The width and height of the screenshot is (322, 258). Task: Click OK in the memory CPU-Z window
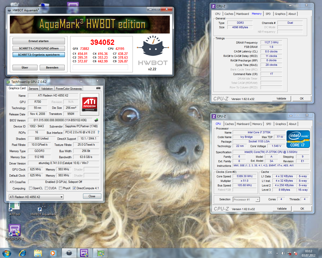pos(302,99)
